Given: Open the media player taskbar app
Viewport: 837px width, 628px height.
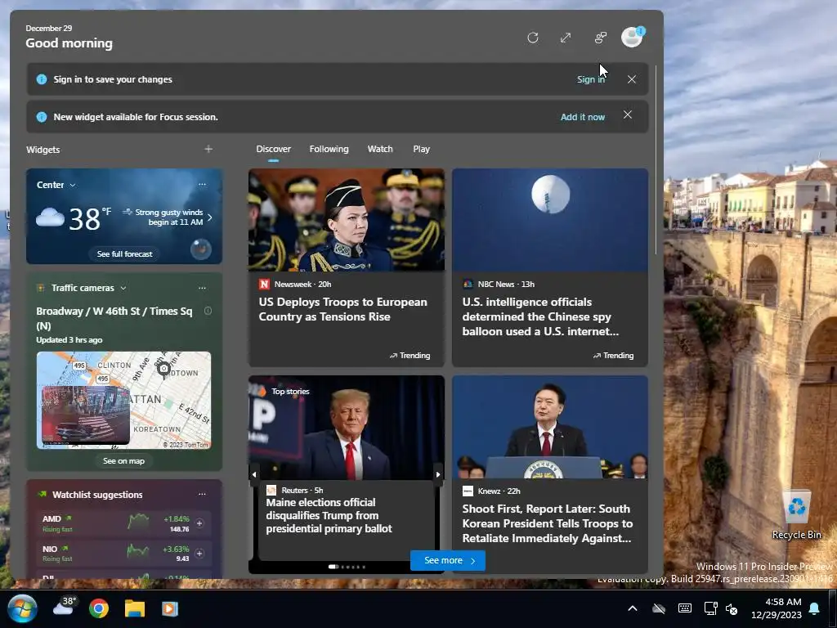Looking at the screenshot, I should pos(170,608).
